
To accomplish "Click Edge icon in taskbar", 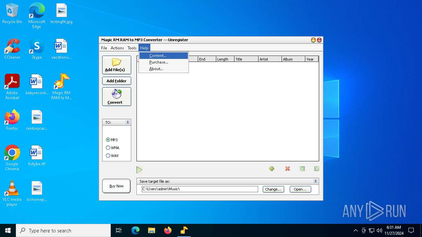I will click(136, 230).
